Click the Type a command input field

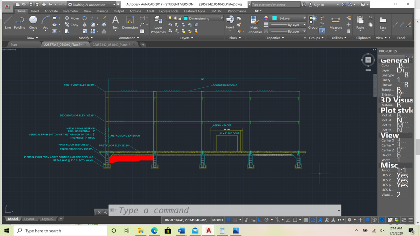point(224,210)
